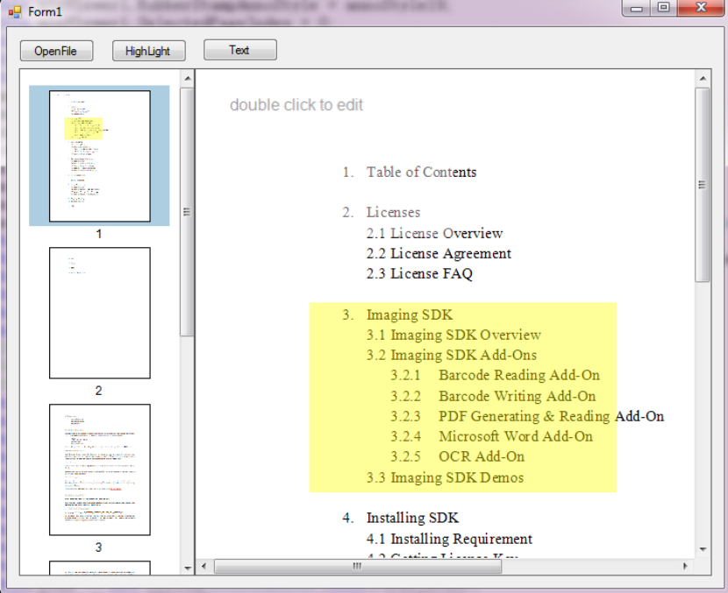Screen dimensions: 728x593
Task: Click the HighLight button
Action: click(x=148, y=51)
